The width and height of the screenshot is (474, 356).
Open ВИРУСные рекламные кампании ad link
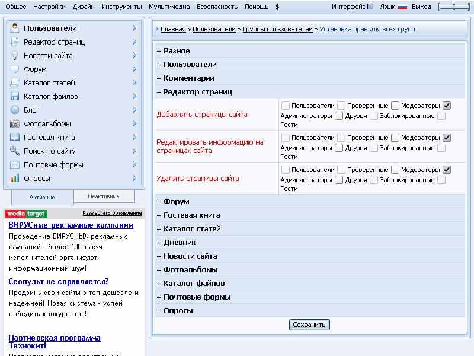(71, 225)
